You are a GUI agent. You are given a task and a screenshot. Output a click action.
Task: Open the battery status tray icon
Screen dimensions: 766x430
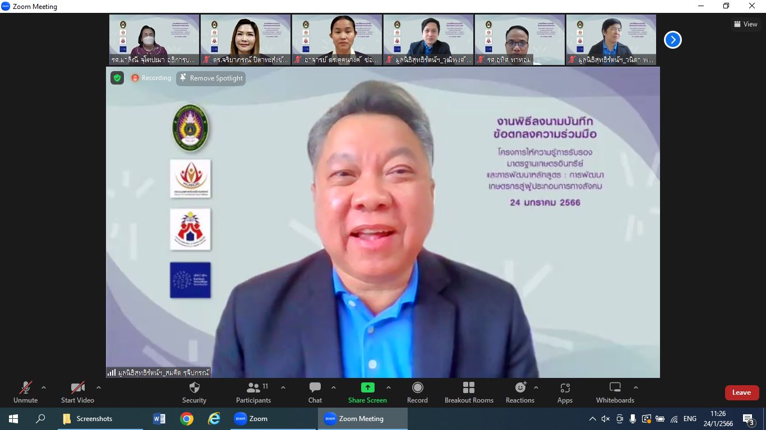coord(660,419)
